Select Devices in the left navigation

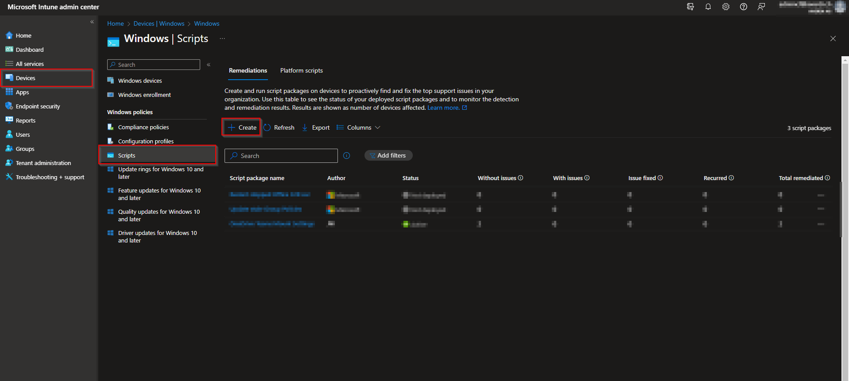(x=25, y=78)
